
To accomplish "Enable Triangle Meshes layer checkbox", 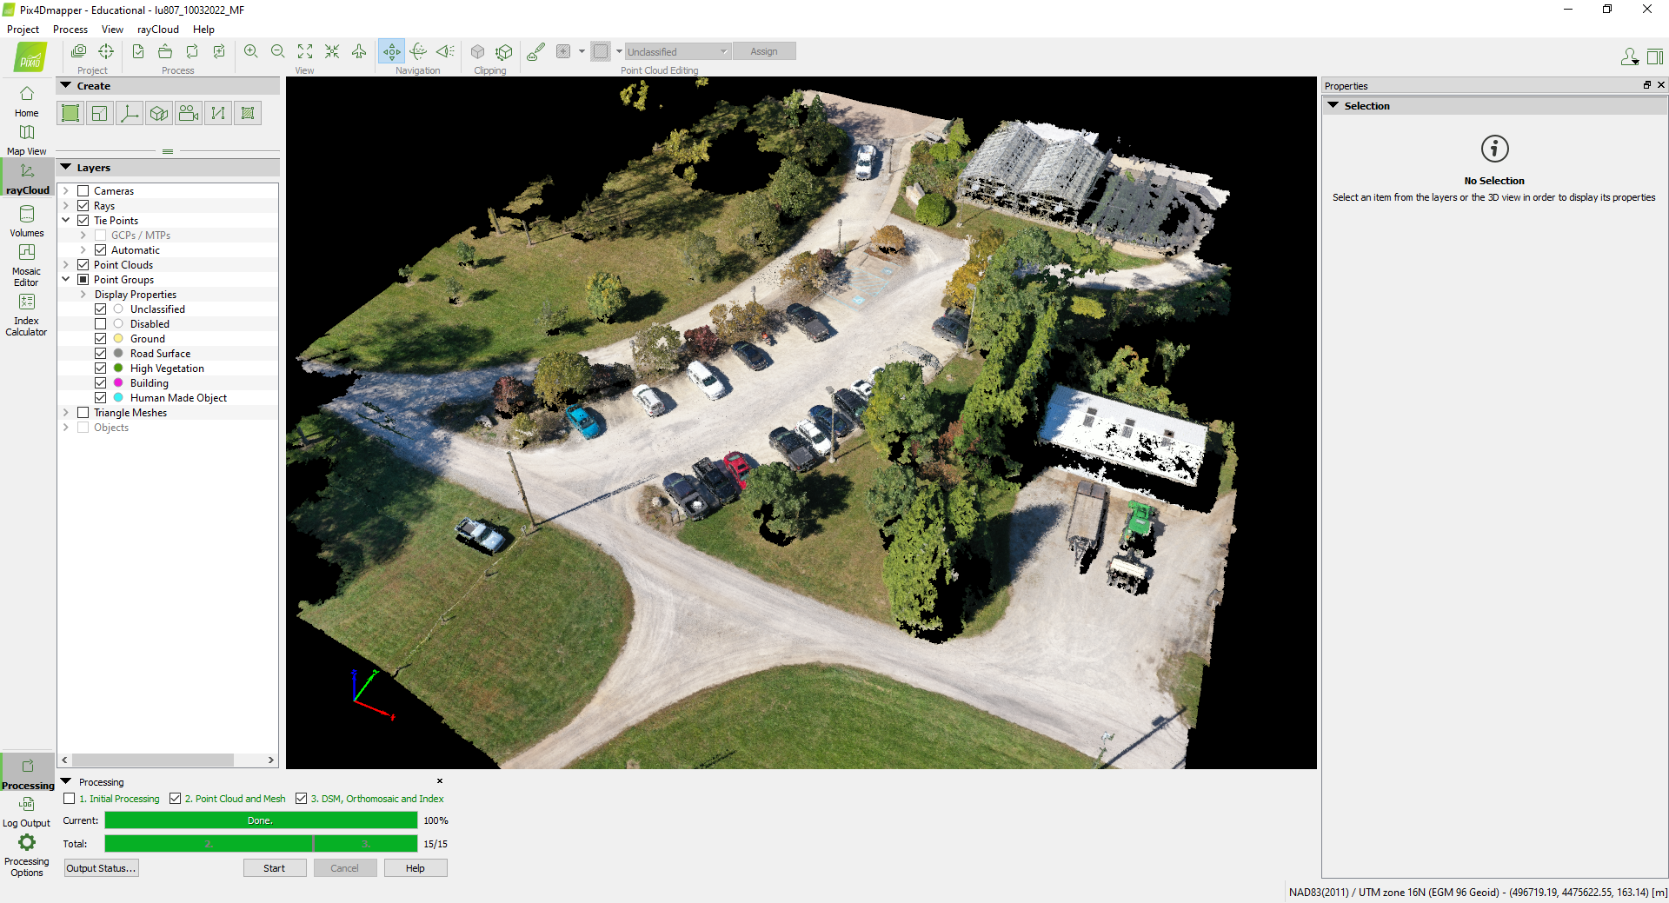I will pos(83,413).
